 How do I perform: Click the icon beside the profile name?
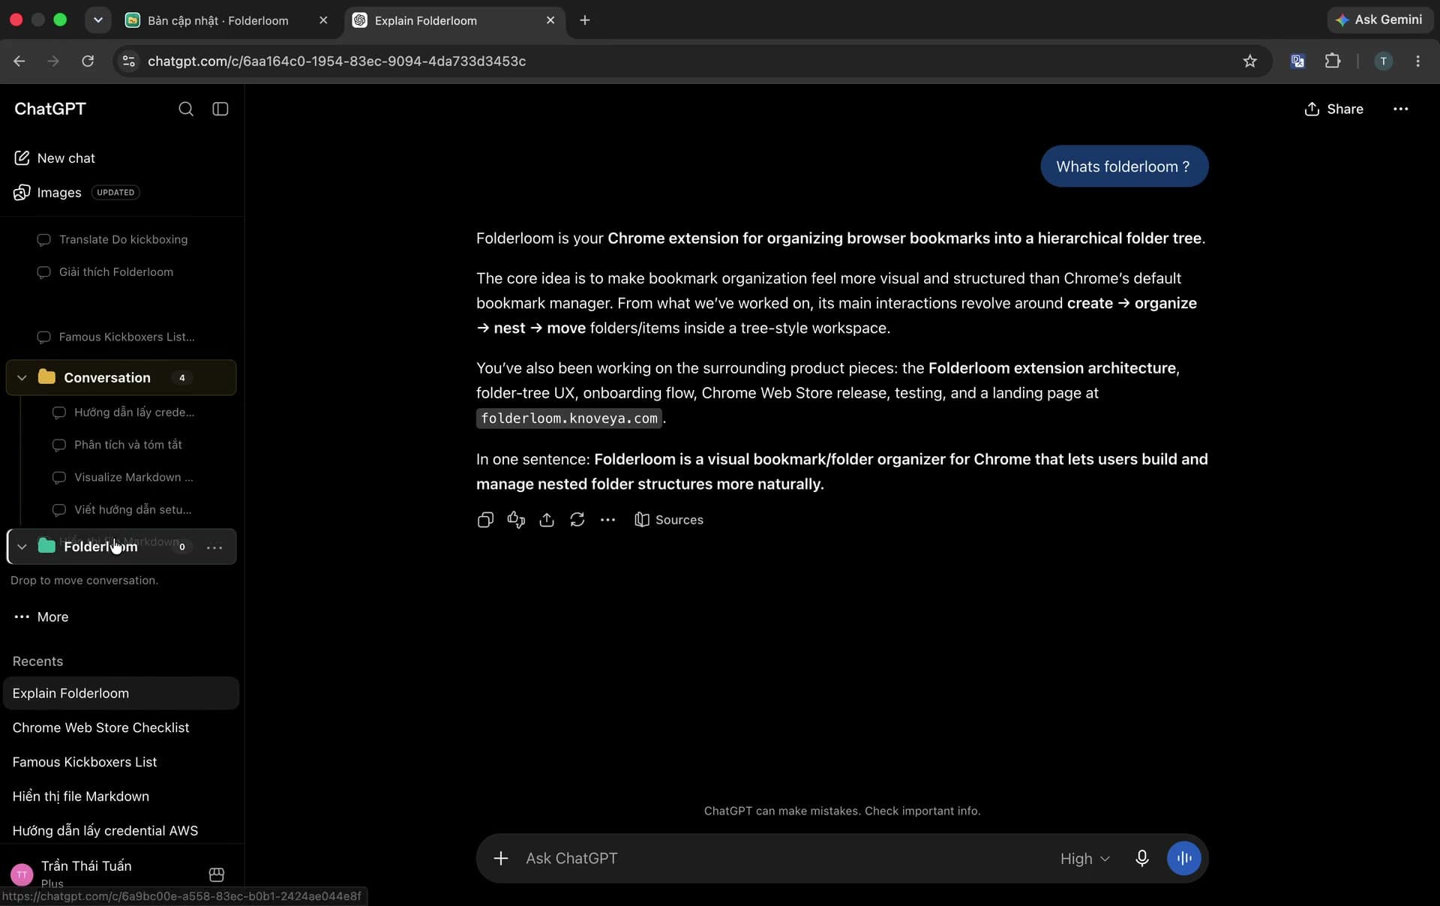(x=217, y=874)
